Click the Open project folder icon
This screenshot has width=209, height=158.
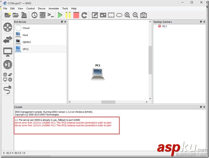click(x=16, y=15)
